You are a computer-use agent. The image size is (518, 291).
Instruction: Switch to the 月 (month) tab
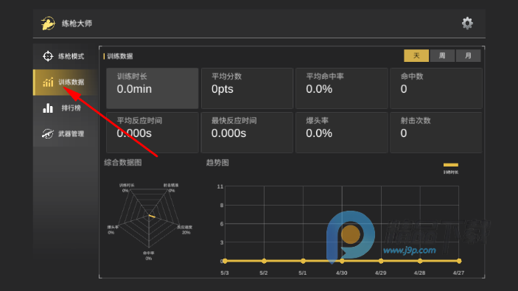pos(468,55)
